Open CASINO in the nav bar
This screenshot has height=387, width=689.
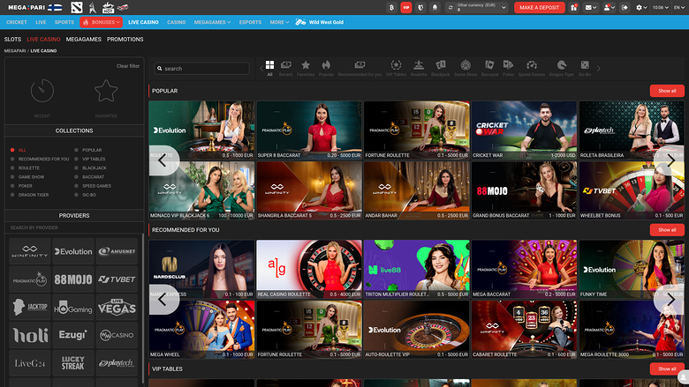coord(176,22)
